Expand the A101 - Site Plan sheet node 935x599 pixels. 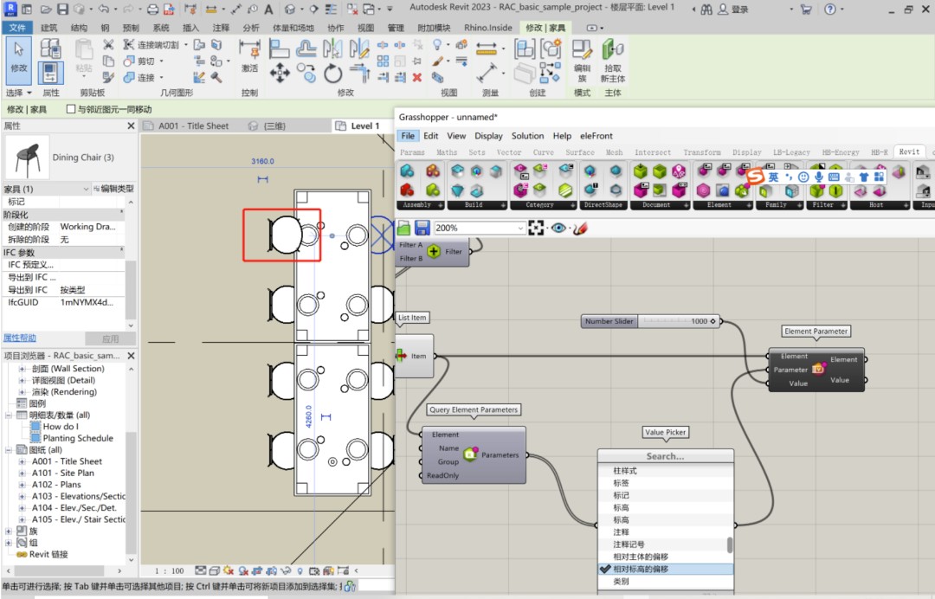[22, 473]
